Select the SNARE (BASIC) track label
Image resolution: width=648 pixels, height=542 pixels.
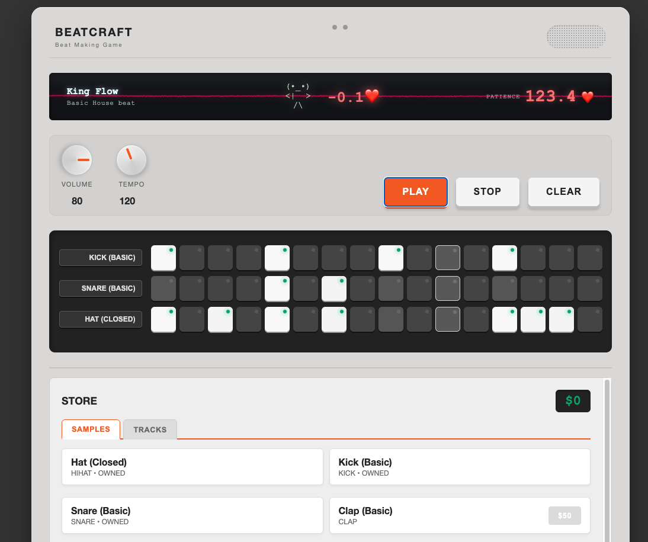101,288
